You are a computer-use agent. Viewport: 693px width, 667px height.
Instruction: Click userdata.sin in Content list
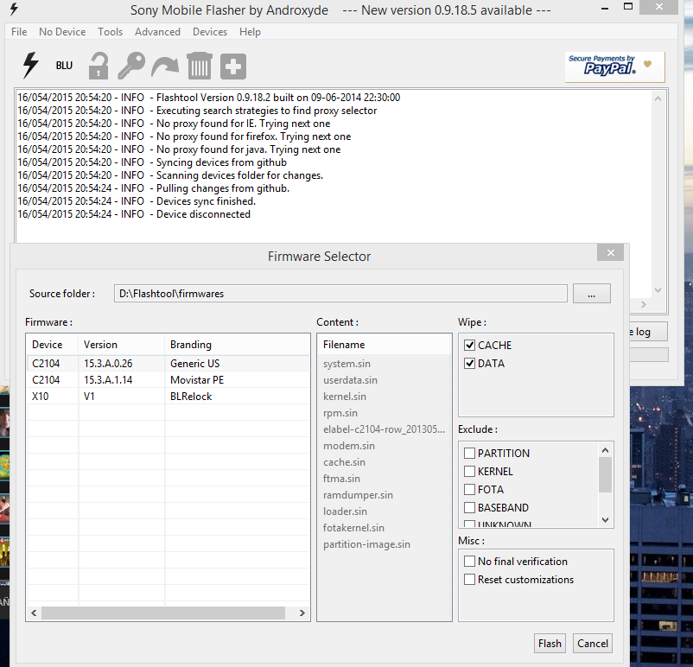(350, 380)
